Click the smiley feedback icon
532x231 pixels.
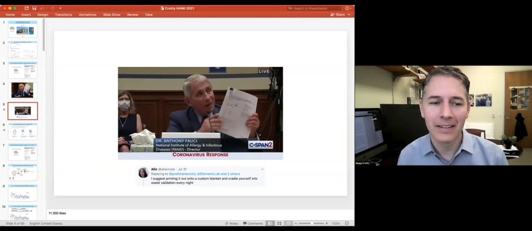pos(347,8)
